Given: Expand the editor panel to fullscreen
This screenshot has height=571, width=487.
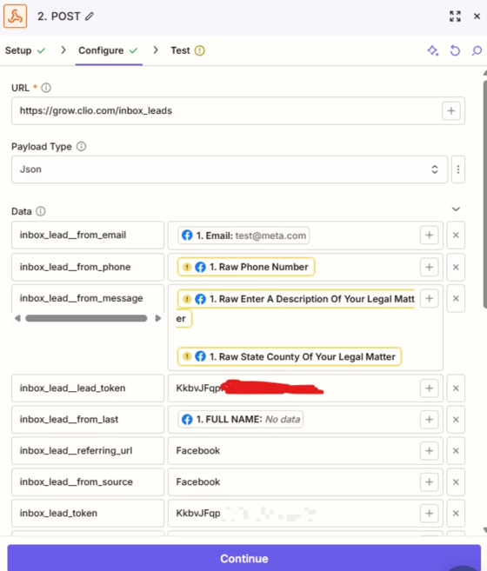Looking at the screenshot, I should (x=455, y=16).
